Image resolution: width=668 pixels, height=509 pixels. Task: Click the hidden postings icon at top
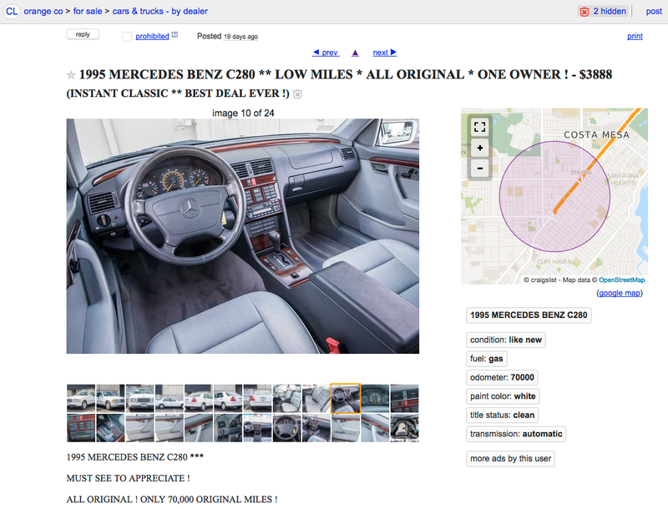[x=584, y=12]
